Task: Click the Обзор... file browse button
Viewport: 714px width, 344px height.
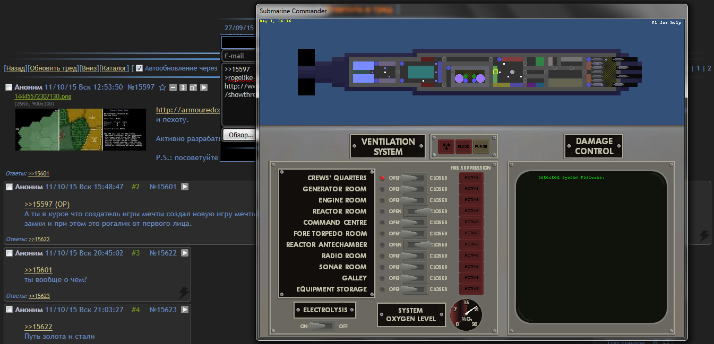Action: (x=239, y=135)
